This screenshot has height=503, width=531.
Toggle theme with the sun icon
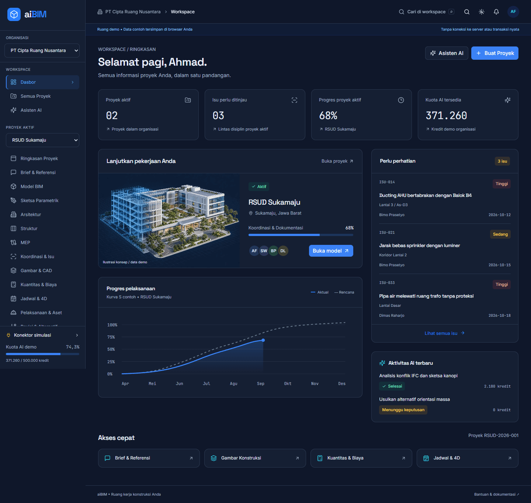coord(482,12)
